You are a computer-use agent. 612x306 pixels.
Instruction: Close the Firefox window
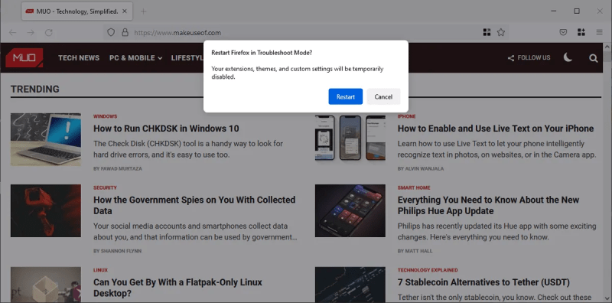pyautogui.click(x=600, y=11)
